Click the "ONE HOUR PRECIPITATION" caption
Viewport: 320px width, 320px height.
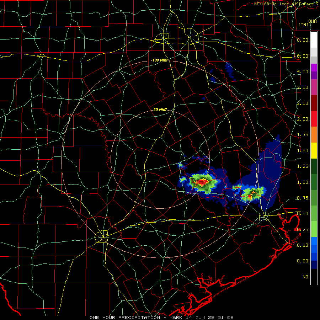[125, 318]
